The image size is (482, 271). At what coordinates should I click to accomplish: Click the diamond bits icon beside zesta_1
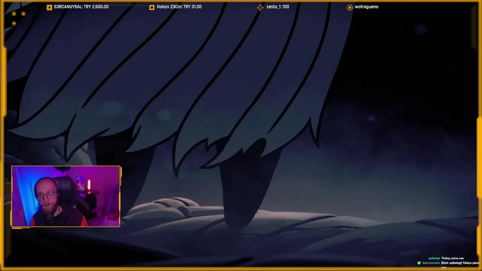pos(260,7)
